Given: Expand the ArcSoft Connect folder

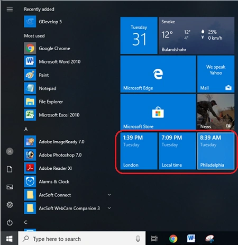Looking at the screenshot, I should [109, 195].
